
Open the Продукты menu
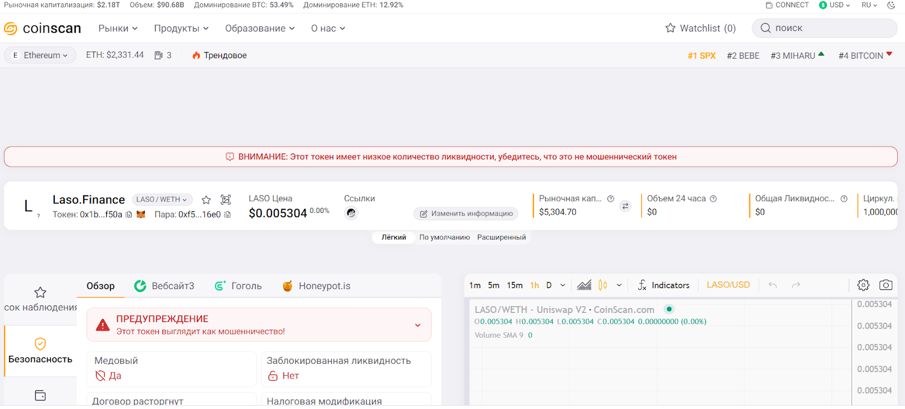[182, 28]
